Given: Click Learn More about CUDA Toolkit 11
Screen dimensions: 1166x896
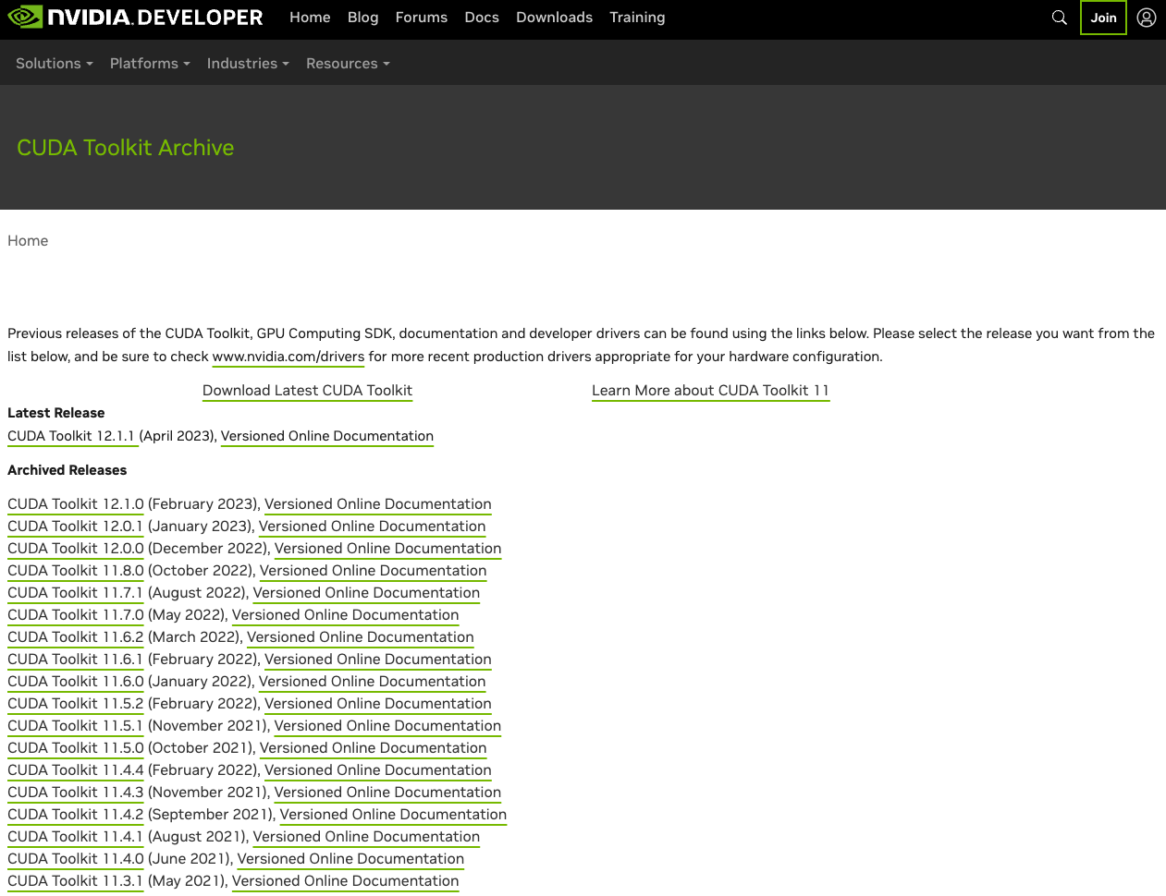Looking at the screenshot, I should click(710, 391).
